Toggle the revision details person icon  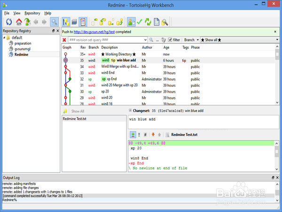[x=131, y=22]
